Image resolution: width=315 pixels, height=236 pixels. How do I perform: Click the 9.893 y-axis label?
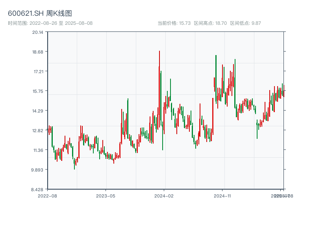pos(38,170)
